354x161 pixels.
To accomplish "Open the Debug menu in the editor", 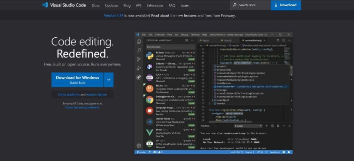I will click(184, 35).
